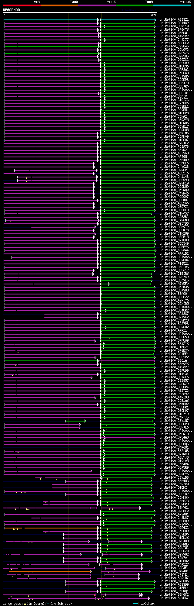The image size is (194, 606).
Task: Select label UniRef100_B8CG53
Action: coord(174,337)
